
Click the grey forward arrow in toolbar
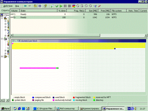[30, 6]
